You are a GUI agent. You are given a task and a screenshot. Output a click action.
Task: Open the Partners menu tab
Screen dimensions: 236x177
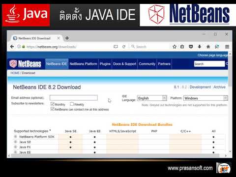(164, 64)
